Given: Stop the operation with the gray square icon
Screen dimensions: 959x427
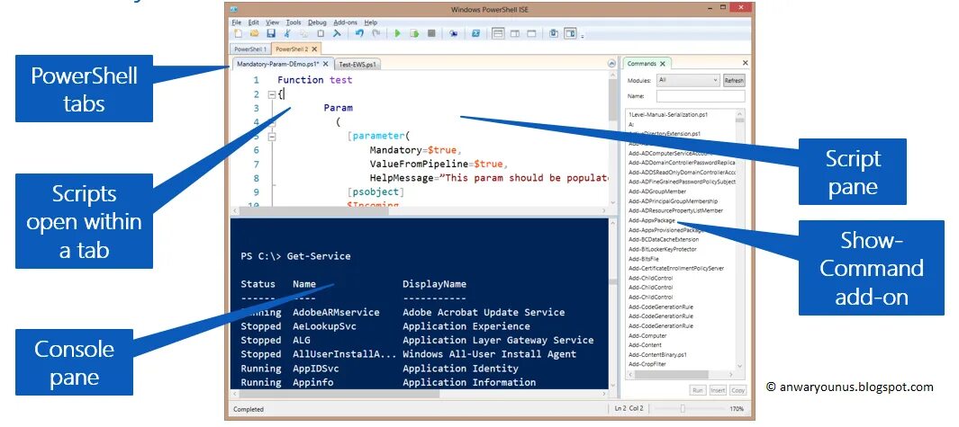Looking at the screenshot, I should click(x=431, y=33).
